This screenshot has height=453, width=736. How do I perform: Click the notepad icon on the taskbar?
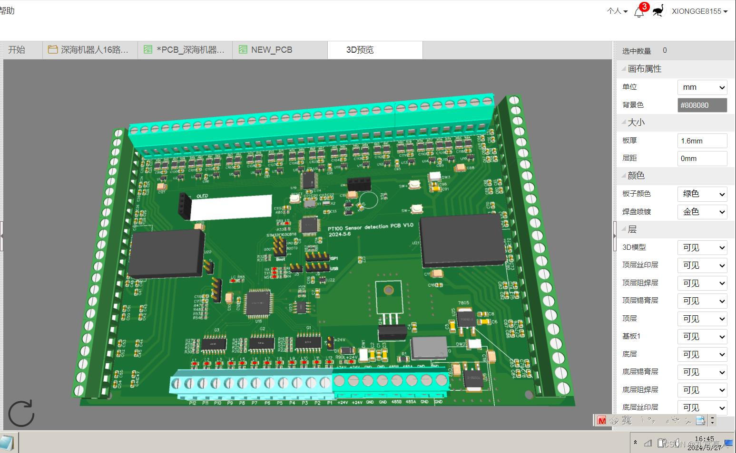click(7, 443)
